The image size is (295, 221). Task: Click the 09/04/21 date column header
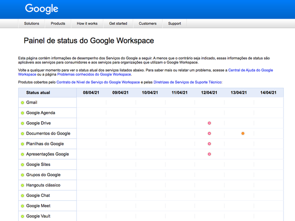point(120,93)
